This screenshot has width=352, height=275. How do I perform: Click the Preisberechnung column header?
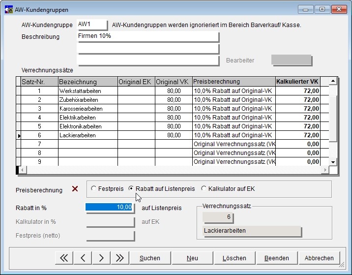click(234, 82)
